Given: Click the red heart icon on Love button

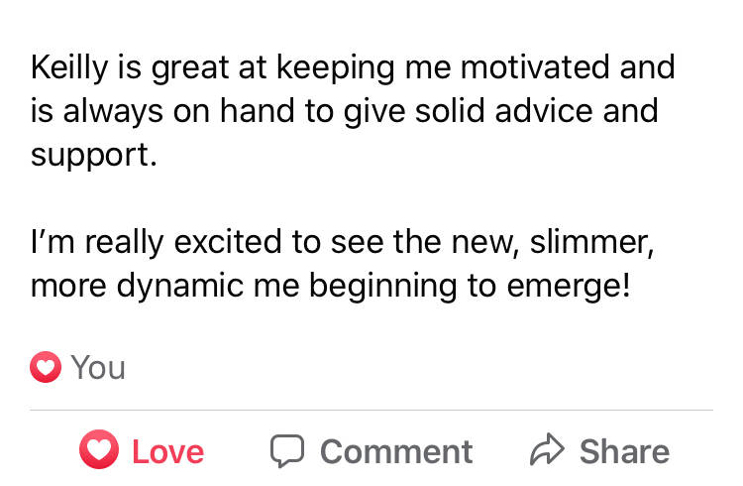Looking at the screenshot, I should tap(98, 451).
